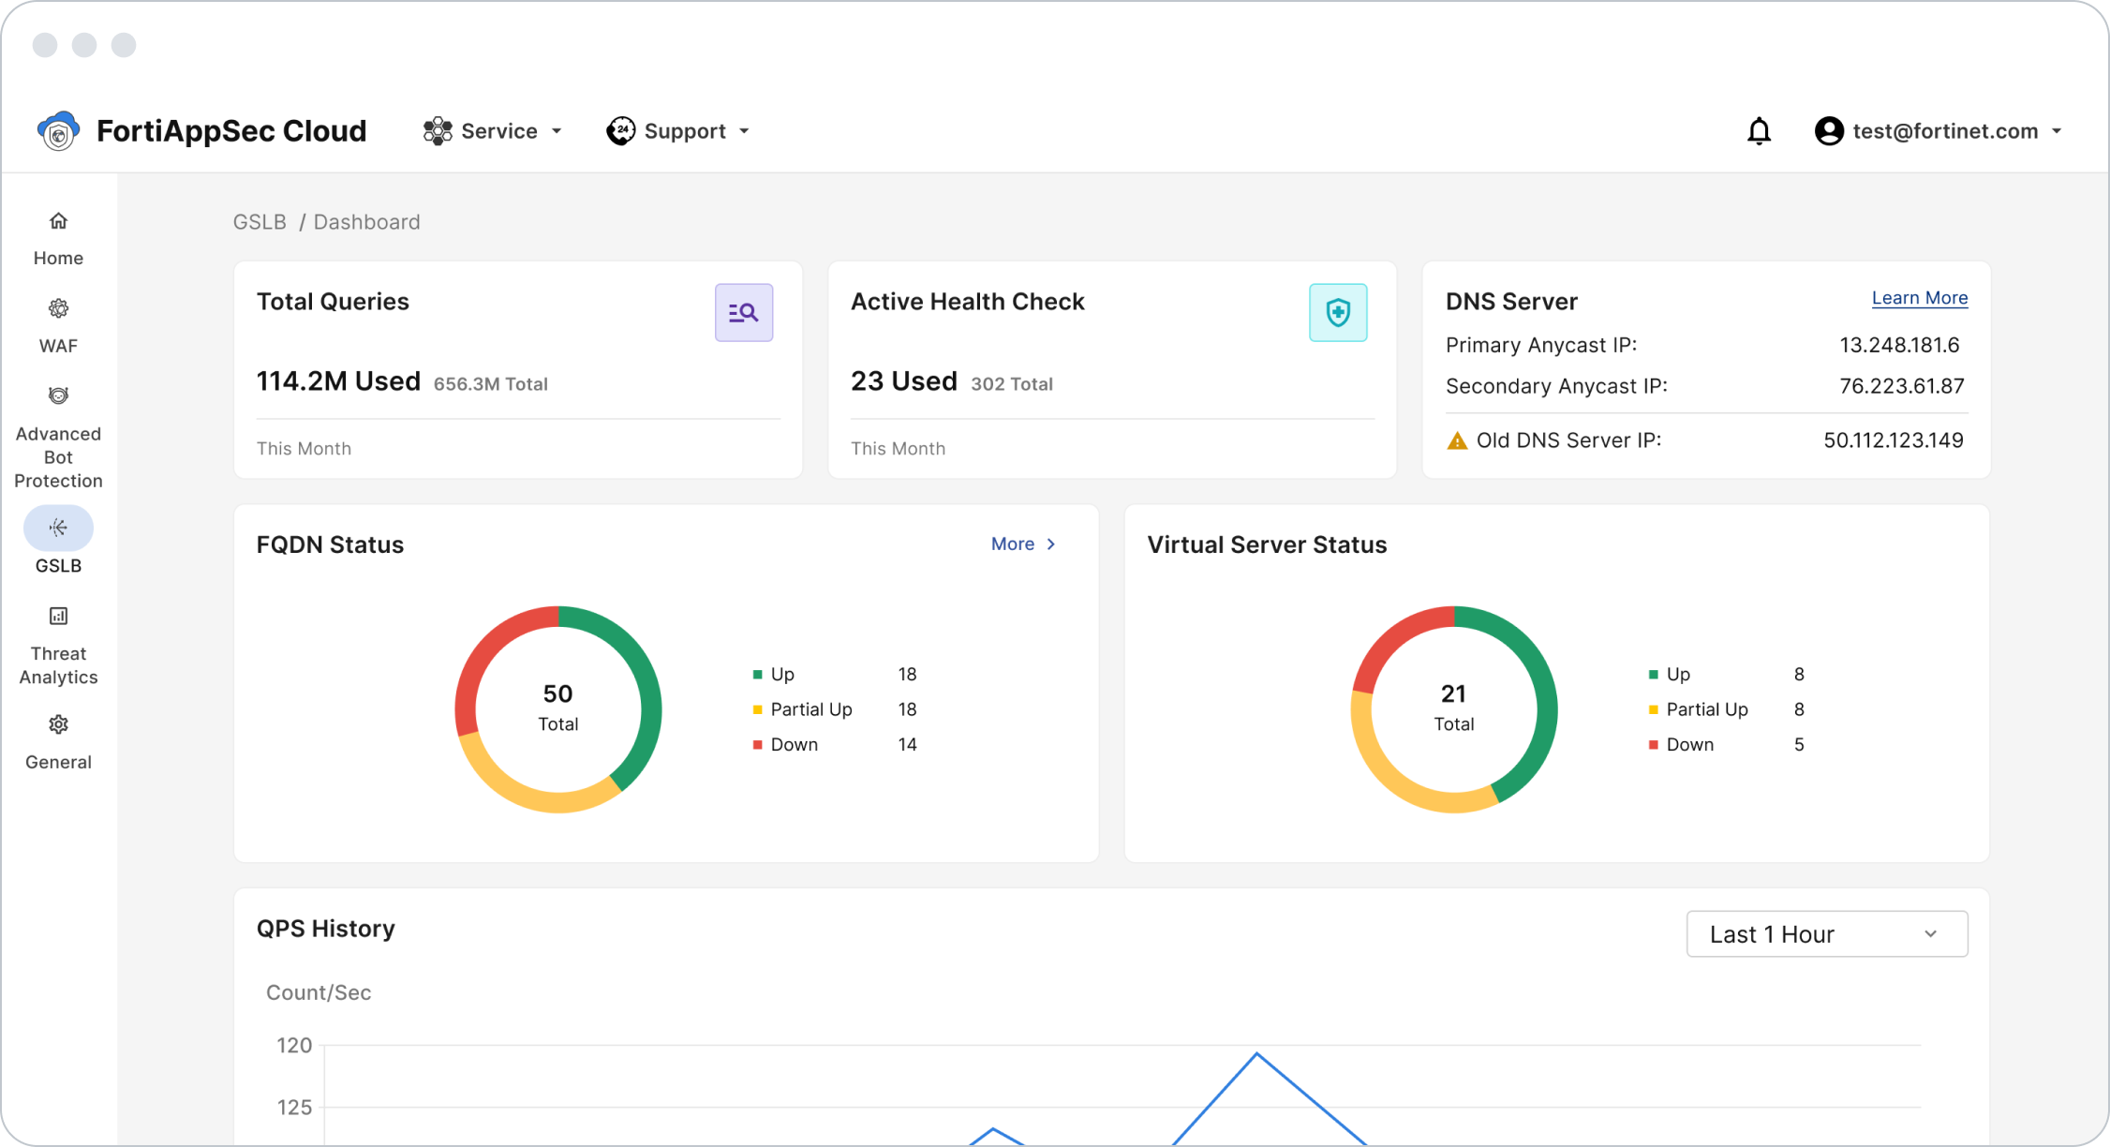Open the Support dropdown

pyautogui.click(x=677, y=130)
